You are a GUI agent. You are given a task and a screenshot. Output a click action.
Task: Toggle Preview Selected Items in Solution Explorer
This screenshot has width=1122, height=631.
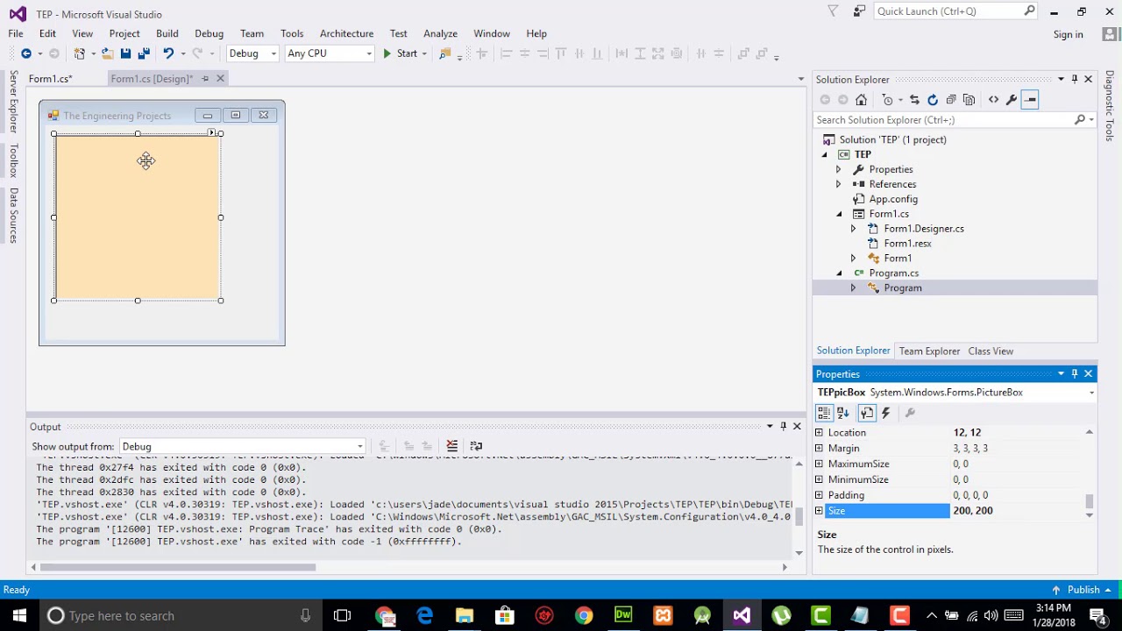(x=1030, y=100)
